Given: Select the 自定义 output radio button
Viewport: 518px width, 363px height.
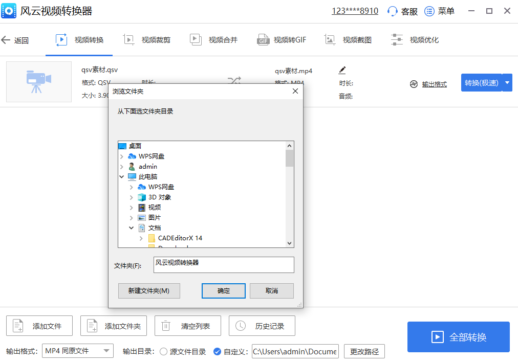Looking at the screenshot, I should (217, 351).
